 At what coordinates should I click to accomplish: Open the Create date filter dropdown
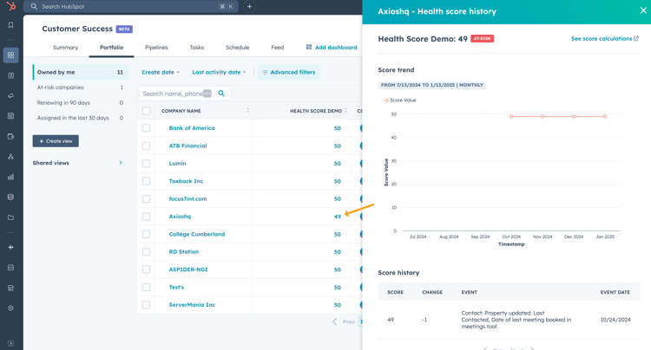[161, 72]
